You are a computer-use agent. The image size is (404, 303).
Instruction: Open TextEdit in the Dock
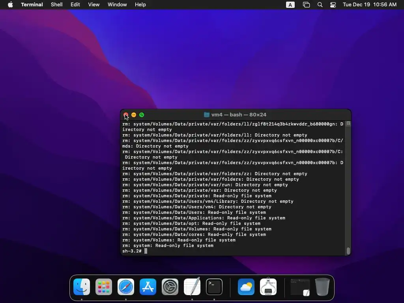point(192,287)
